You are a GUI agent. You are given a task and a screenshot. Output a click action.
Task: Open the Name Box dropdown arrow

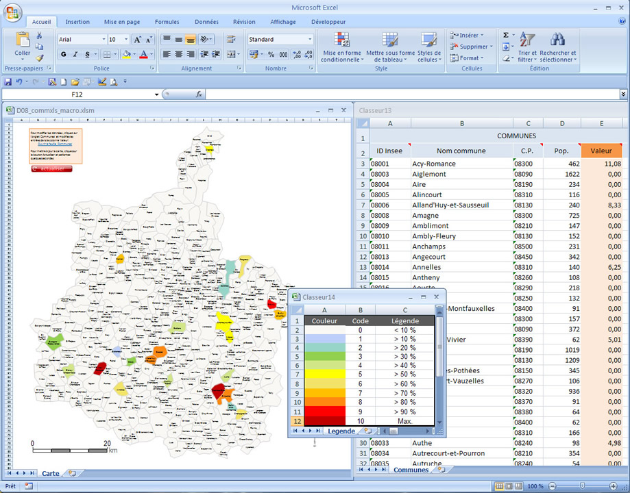click(156, 94)
